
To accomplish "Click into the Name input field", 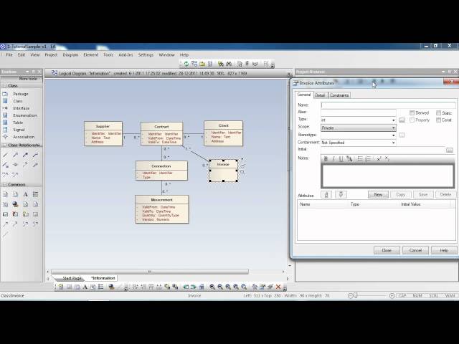I will [388, 105].
